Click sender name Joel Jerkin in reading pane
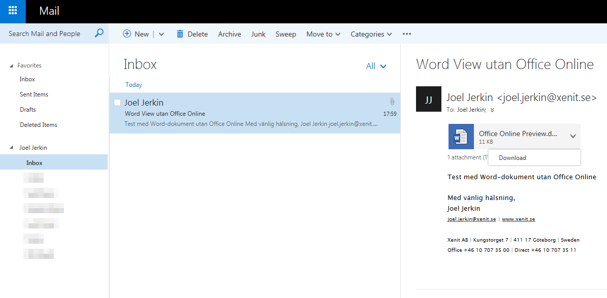The width and height of the screenshot is (607, 298). point(469,97)
